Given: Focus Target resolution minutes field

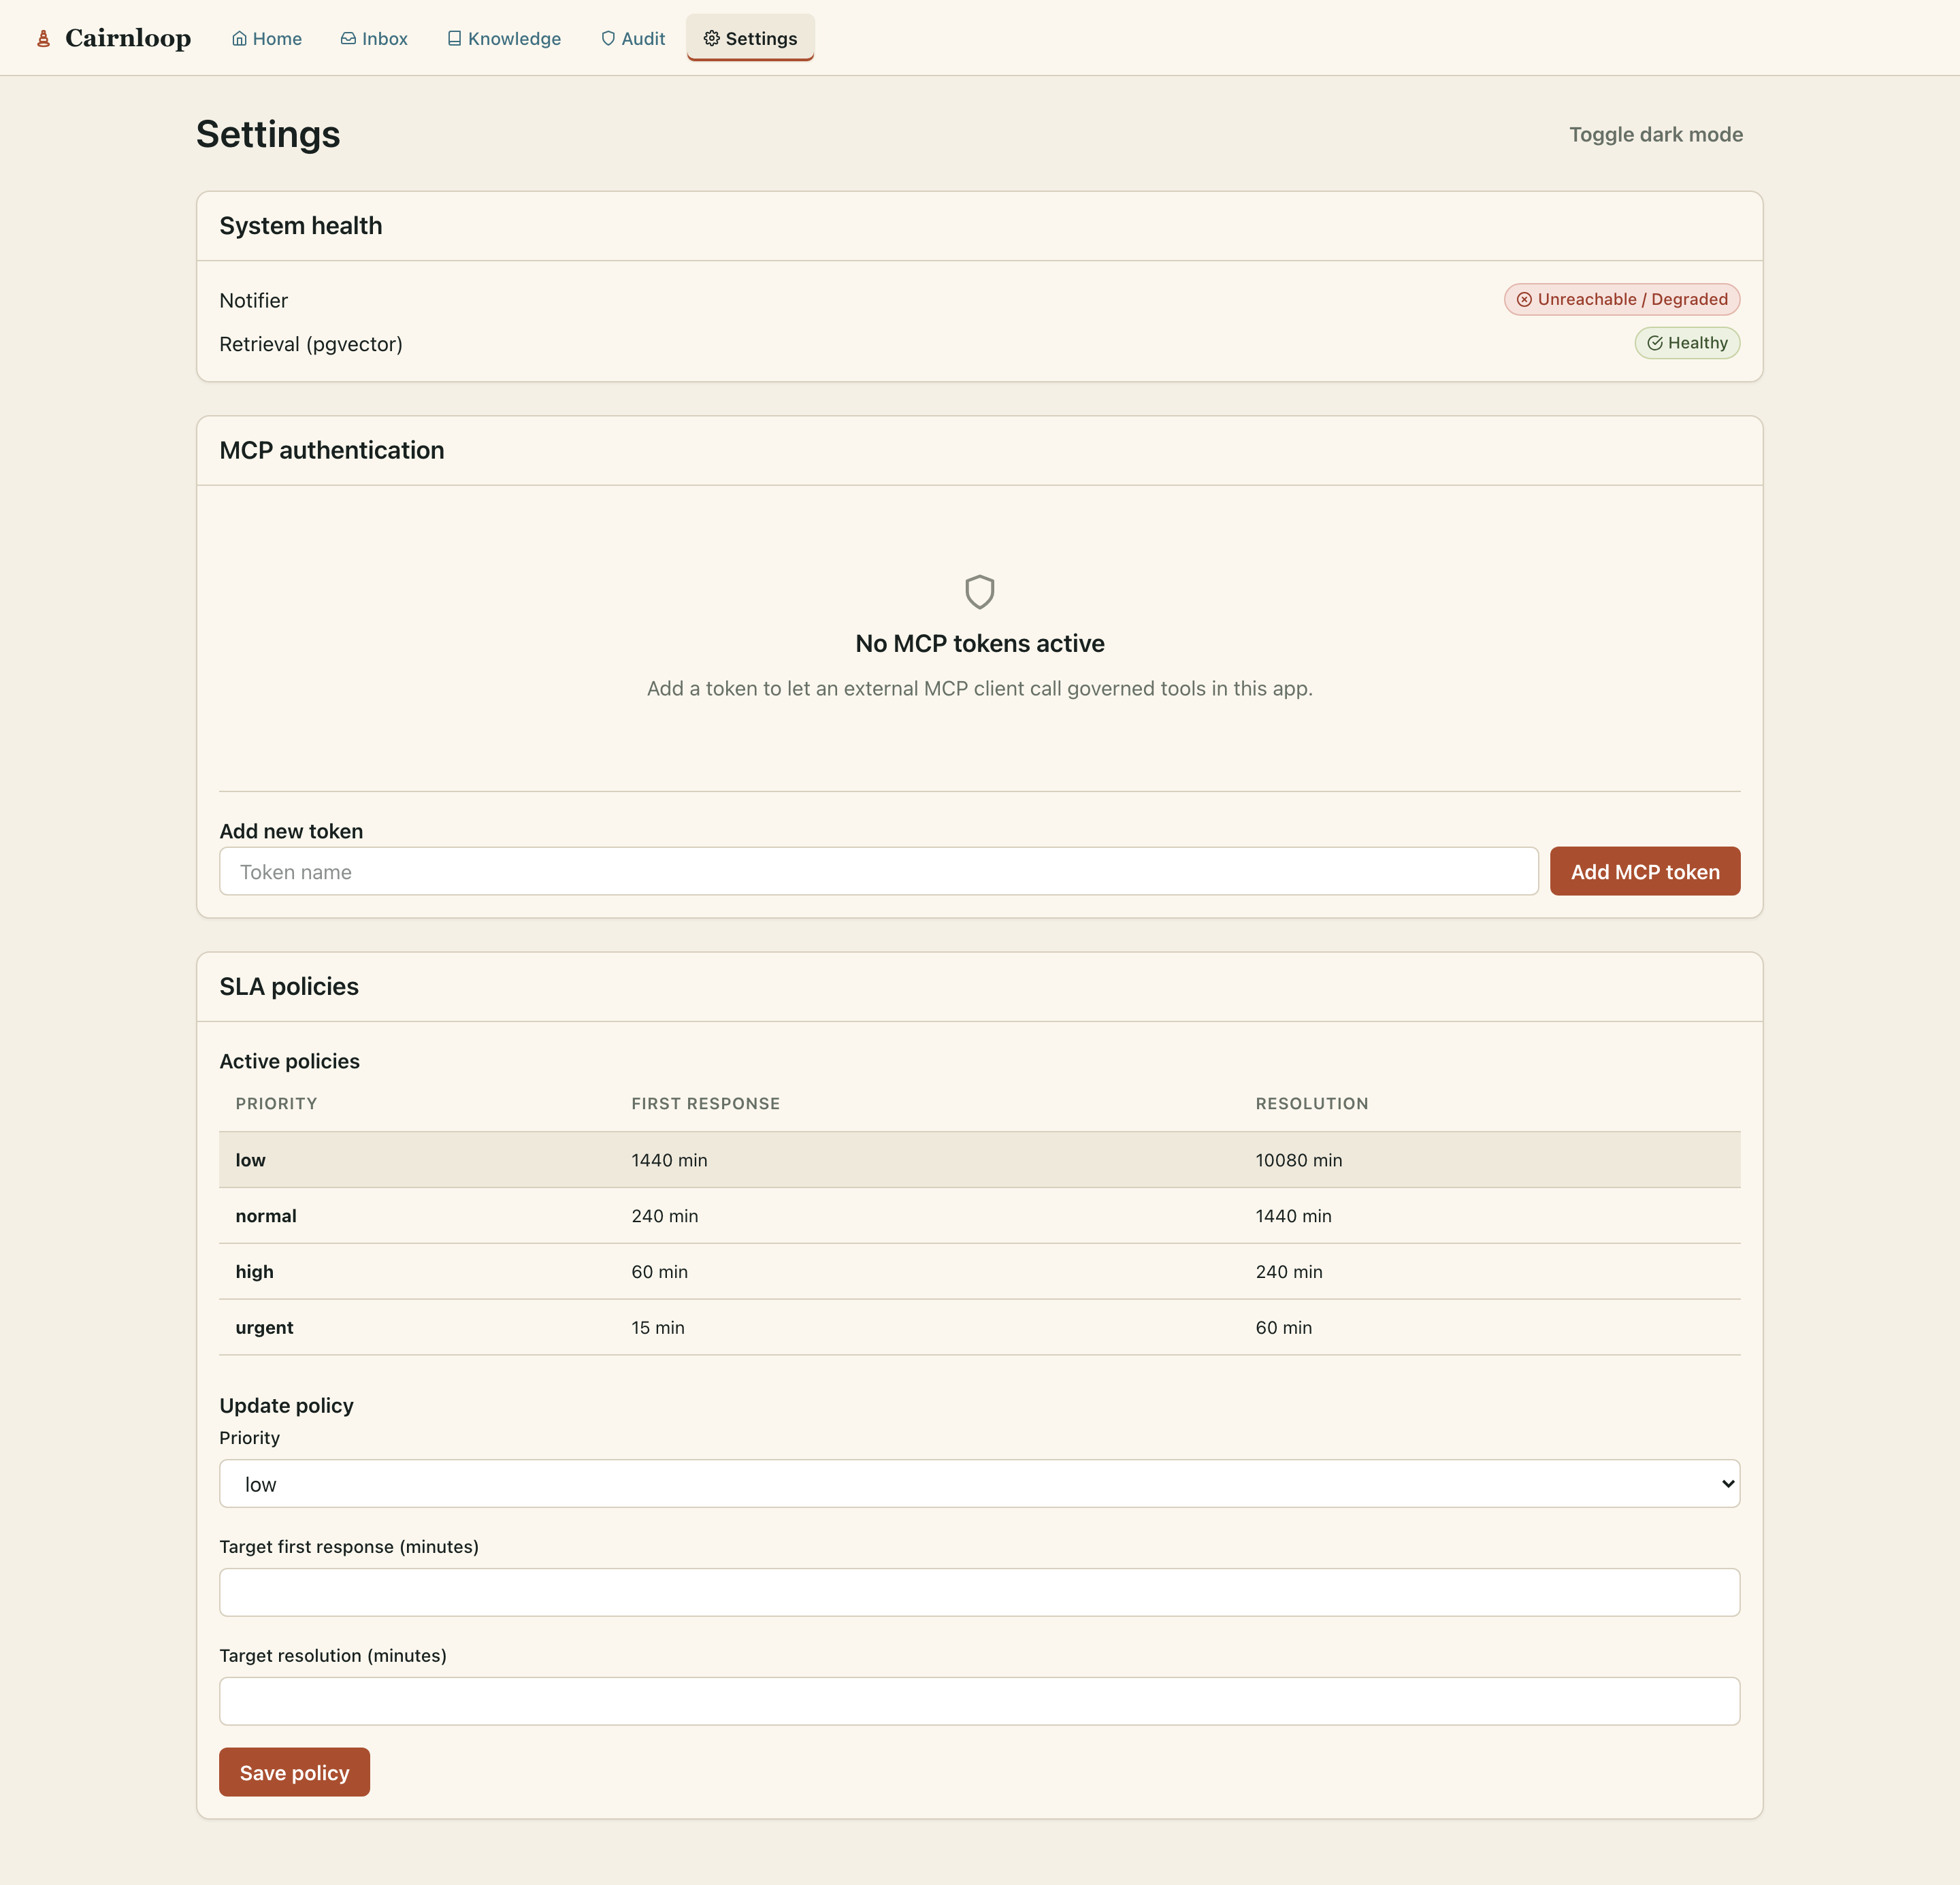Looking at the screenshot, I should [x=979, y=1701].
